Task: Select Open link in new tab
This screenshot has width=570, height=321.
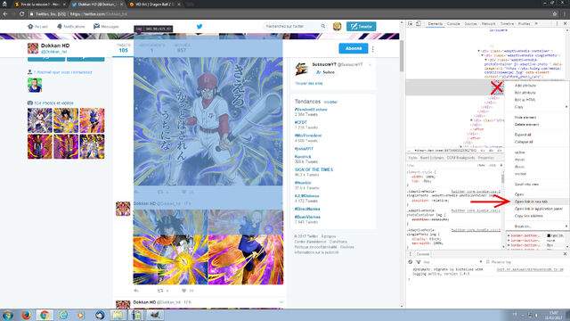Action: coord(536,202)
